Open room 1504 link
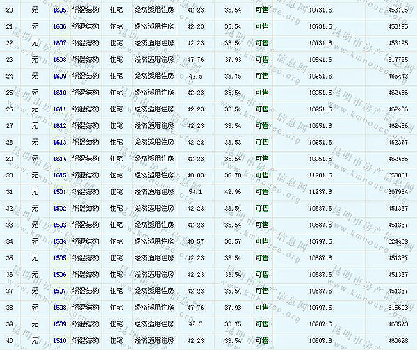This screenshot has height=350, width=417. 60,241
